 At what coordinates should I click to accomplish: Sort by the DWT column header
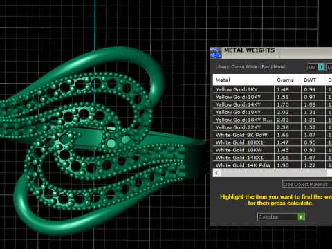point(313,80)
